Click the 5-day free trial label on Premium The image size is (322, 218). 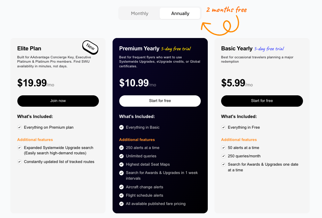(x=176, y=49)
